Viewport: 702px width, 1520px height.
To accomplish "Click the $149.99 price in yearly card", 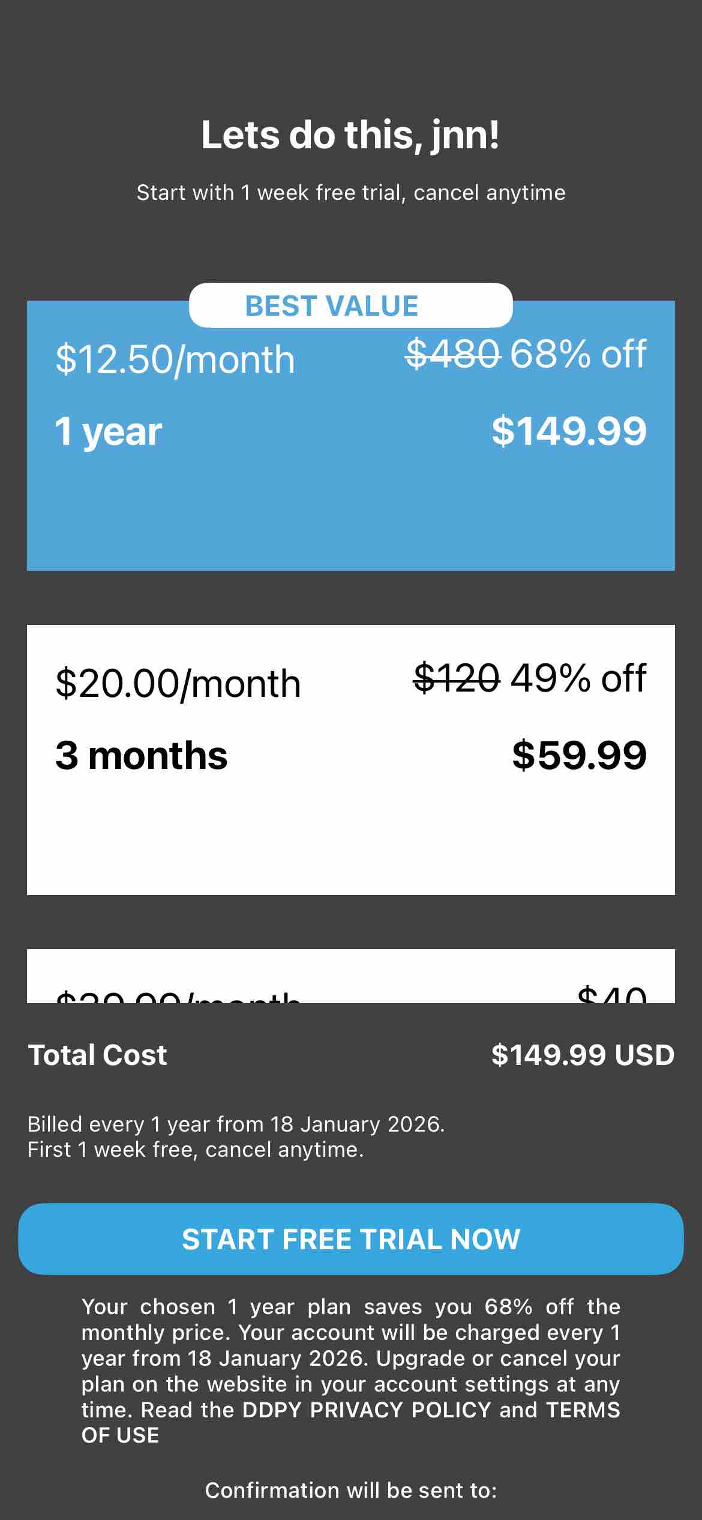I will point(569,431).
